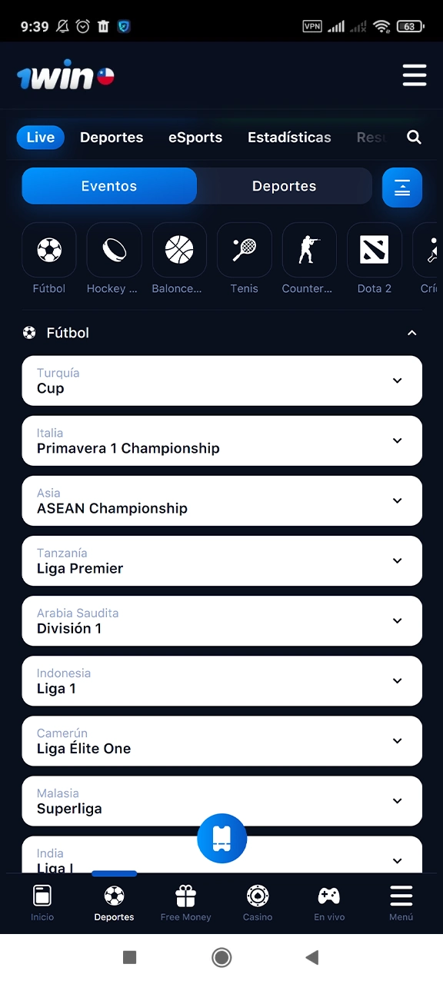Screen dimensions: 443x984
Task: Open the filter settings icon beside Deportes
Action: point(402,187)
